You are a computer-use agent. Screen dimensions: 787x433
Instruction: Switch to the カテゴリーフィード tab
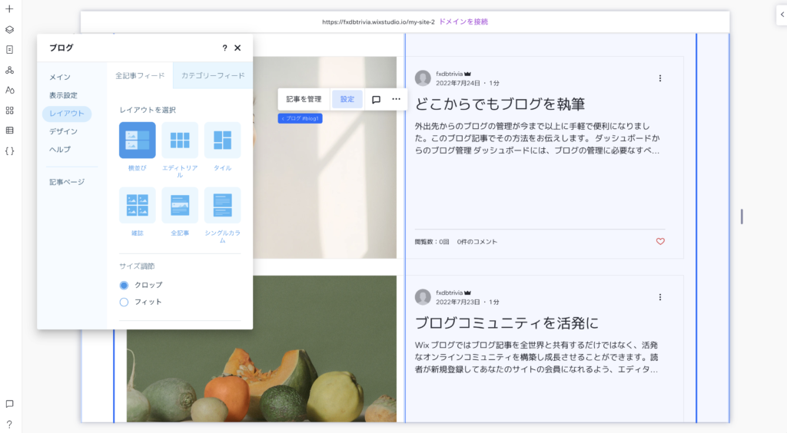tap(213, 76)
